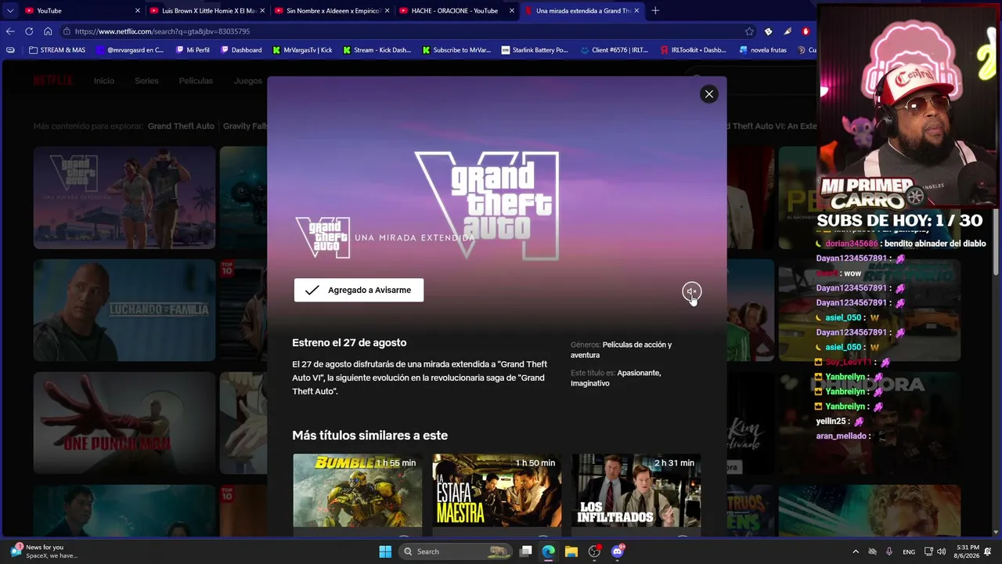Image resolution: width=1002 pixels, height=564 pixels.
Task: Close the 'Una mirada extendida' Netflix tab
Action: coord(636,11)
